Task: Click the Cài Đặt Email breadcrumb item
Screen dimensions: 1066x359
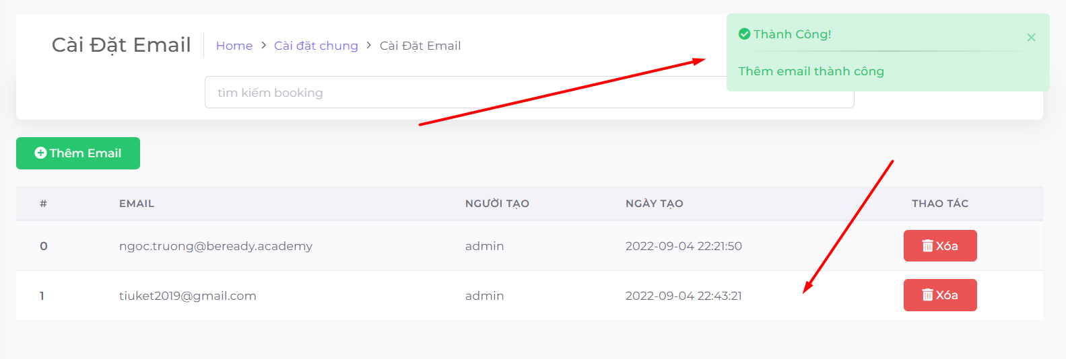Action: point(420,46)
